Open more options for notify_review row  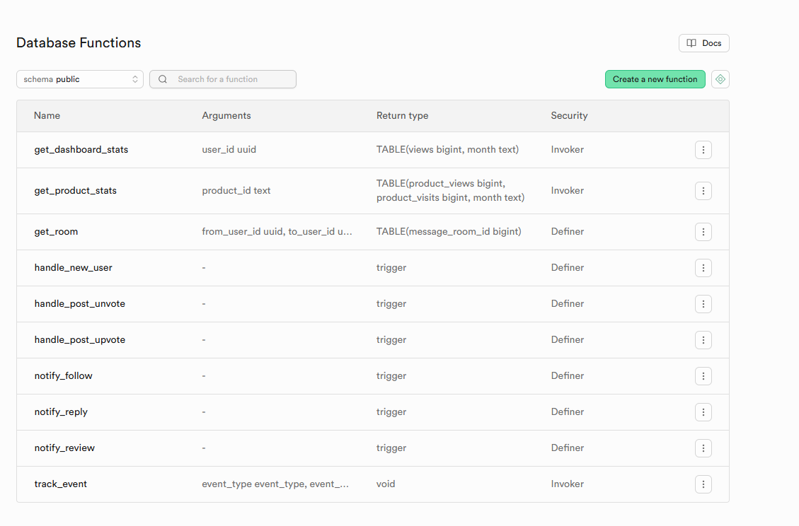coord(703,448)
